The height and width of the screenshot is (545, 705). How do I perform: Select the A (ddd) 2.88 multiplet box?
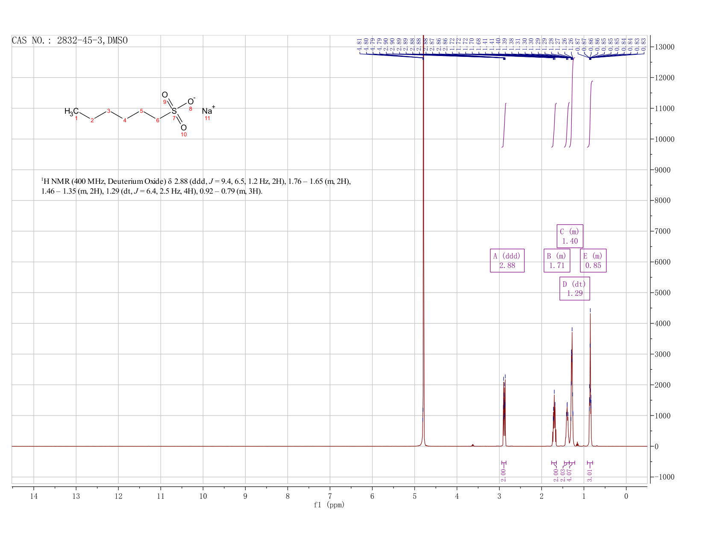(x=507, y=261)
